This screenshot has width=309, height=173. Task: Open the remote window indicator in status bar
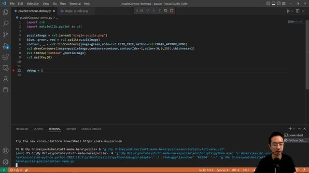click(x=4, y=170)
